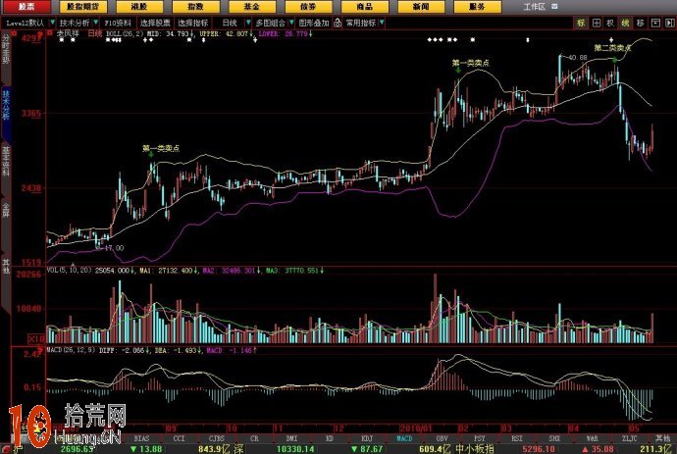Expand the 日线 period dropdown
The width and height of the screenshot is (677, 454).
[x=248, y=23]
